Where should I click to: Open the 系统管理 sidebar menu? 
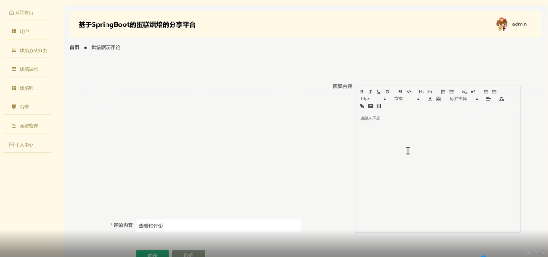click(x=28, y=126)
